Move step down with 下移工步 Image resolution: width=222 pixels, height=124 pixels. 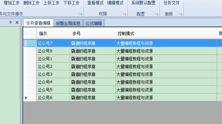71,3
